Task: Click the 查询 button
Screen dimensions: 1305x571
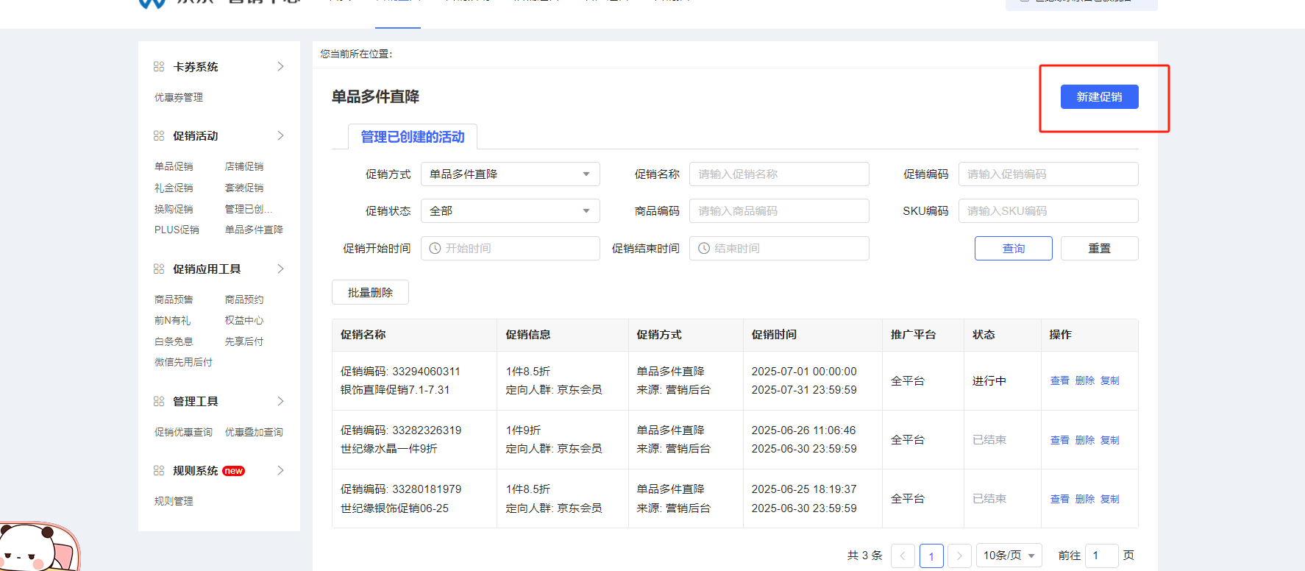Action: (1013, 249)
